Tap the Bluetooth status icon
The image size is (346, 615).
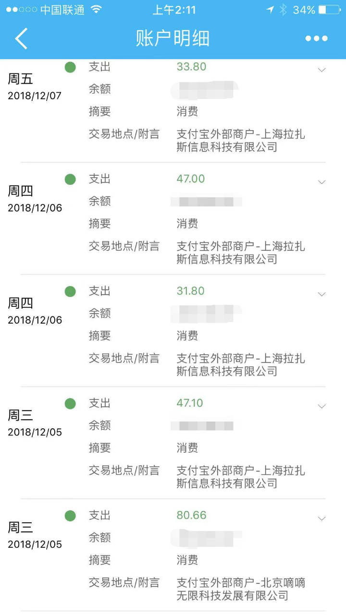pos(284,10)
